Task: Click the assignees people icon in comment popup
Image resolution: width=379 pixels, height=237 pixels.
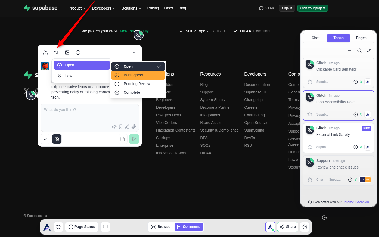Action: (45, 52)
